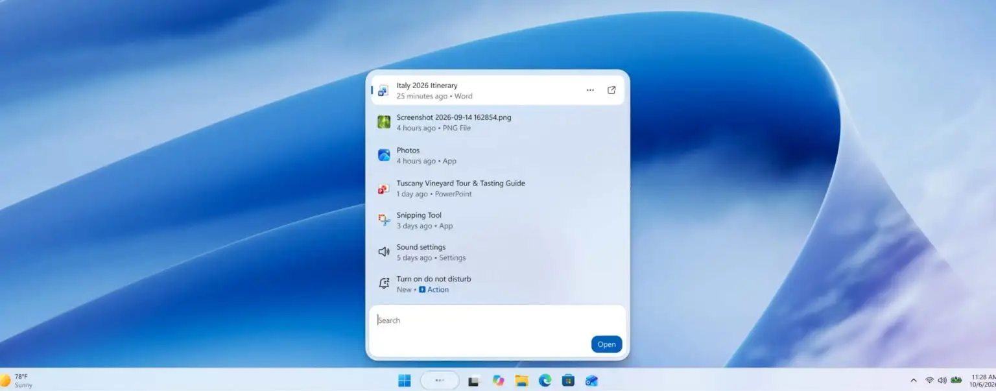Click the taskbar search pill

point(440,381)
